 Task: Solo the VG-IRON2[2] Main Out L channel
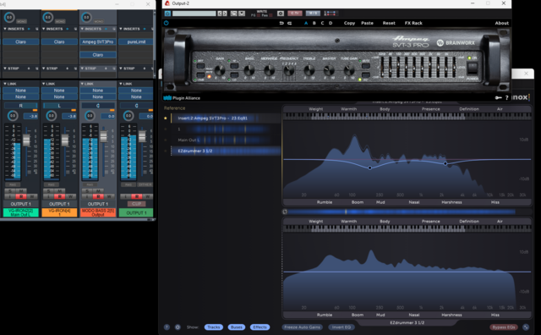pyautogui.click(x=10, y=191)
